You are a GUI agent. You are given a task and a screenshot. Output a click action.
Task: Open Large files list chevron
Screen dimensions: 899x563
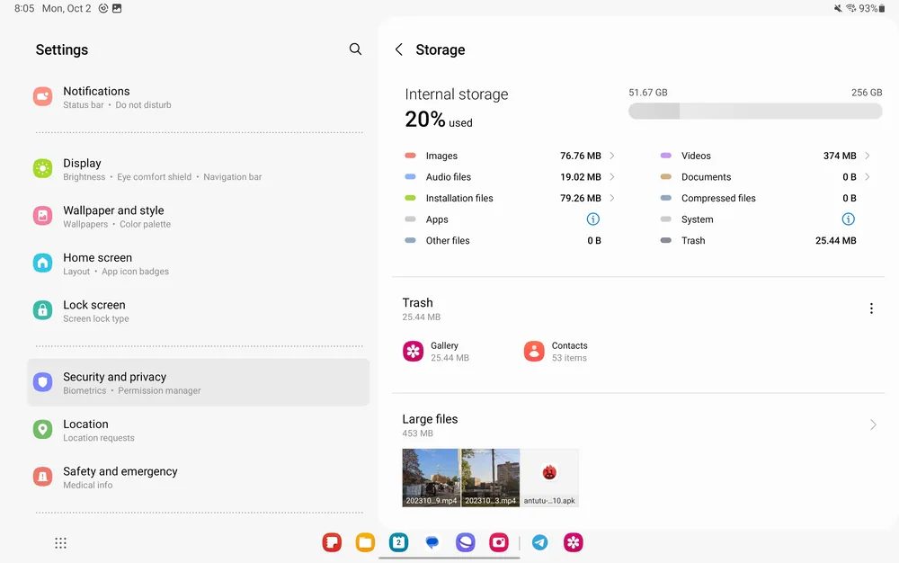[873, 424]
